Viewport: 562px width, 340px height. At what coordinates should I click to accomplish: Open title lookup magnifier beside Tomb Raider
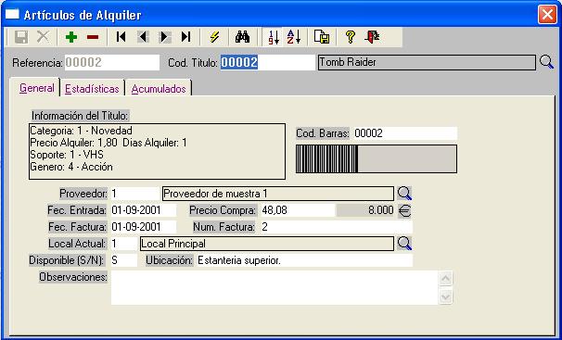pyautogui.click(x=546, y=62)
